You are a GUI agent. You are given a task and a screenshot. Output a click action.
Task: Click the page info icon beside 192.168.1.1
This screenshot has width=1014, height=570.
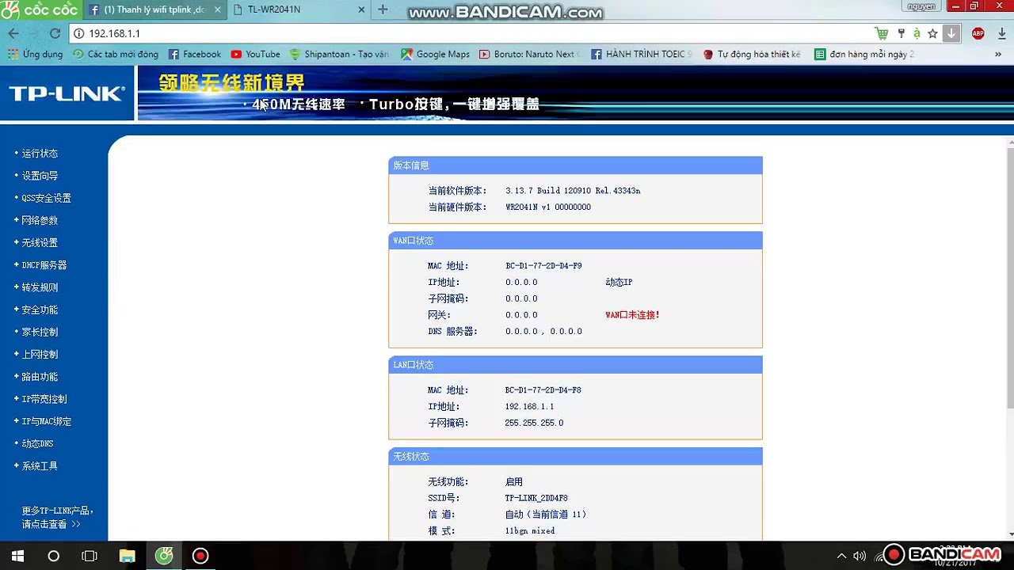point(78,33)
